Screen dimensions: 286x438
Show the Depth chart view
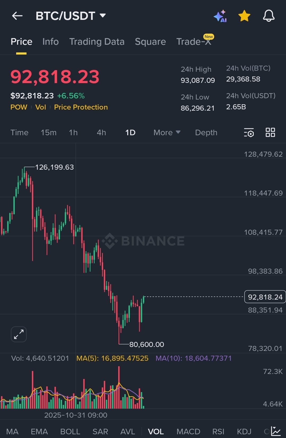click(x=206, y=133)
